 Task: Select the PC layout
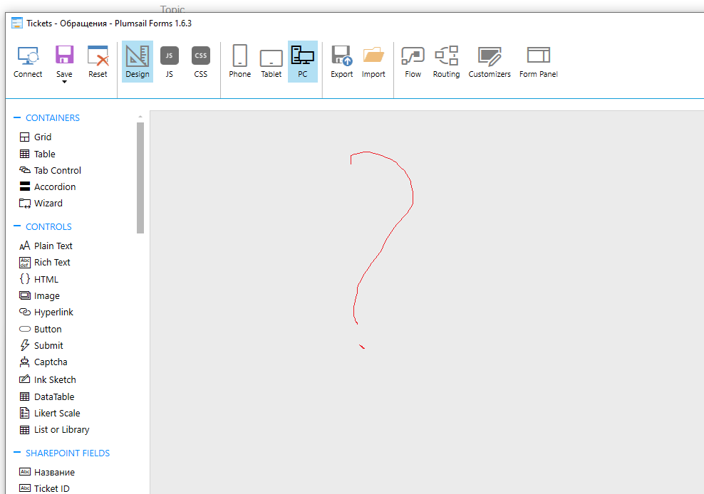pos(303,62)
